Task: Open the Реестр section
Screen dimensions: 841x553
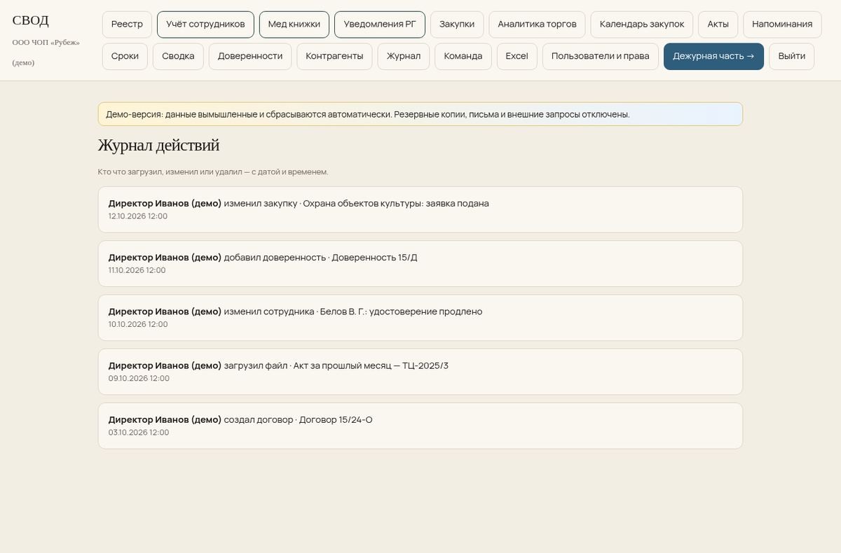Action: pyautogui.click(x=127, y=24)
